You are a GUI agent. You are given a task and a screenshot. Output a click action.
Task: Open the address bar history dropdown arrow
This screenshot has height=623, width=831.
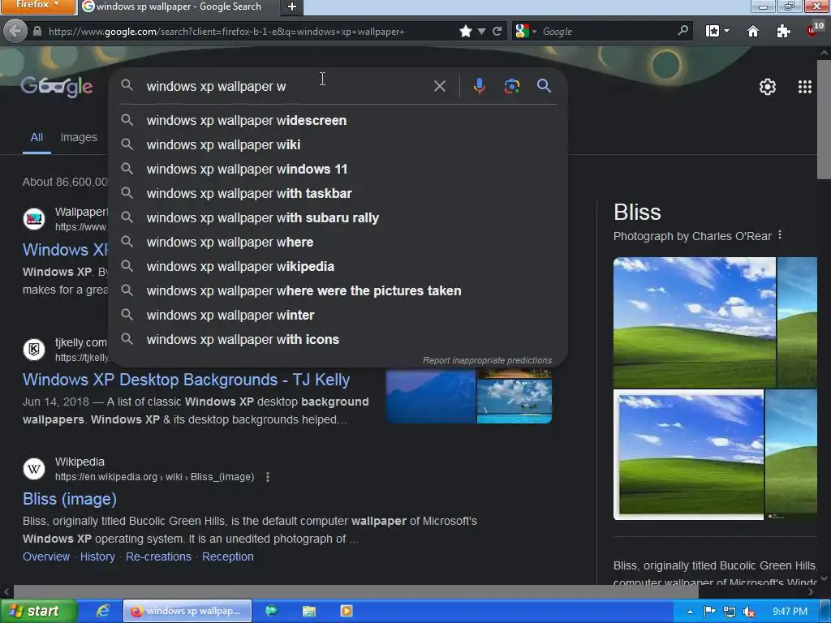[x=481, y=32]
